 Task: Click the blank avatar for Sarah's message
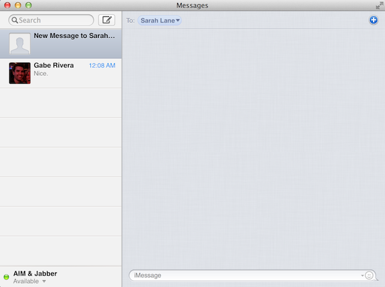click(20, 43)
